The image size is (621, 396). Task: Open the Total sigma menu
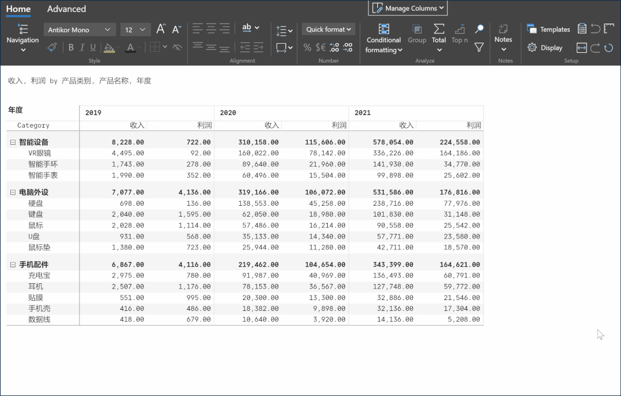tap(439, 38)
